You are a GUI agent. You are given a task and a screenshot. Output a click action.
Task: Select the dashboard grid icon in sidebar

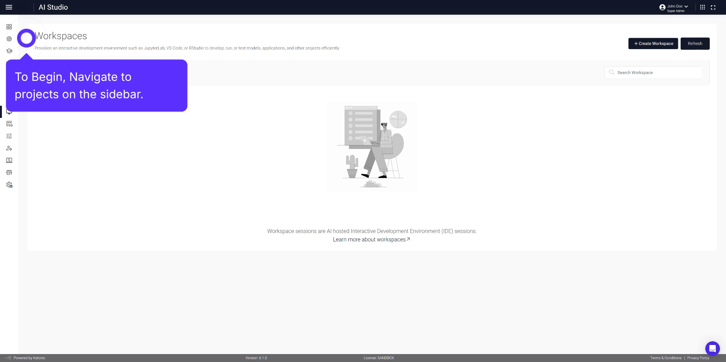(x=9, y=26)
